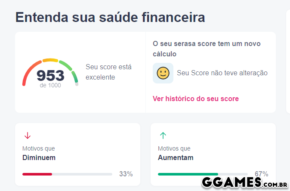The width and height of the screenshot is (290, 191).
Task: Click the 33% percentage label
Action: coord(126,174)
